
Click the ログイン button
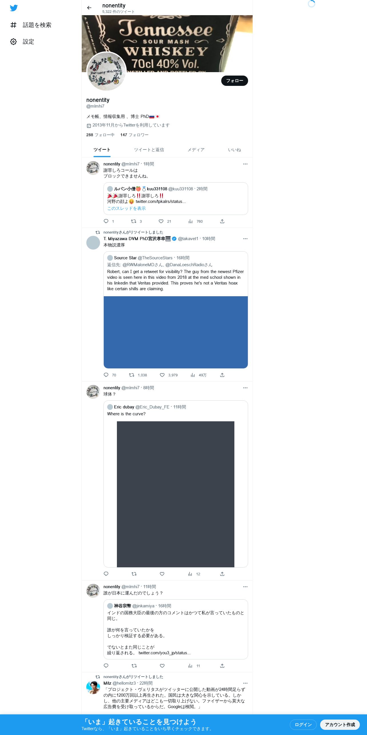(x=303, y=725)
